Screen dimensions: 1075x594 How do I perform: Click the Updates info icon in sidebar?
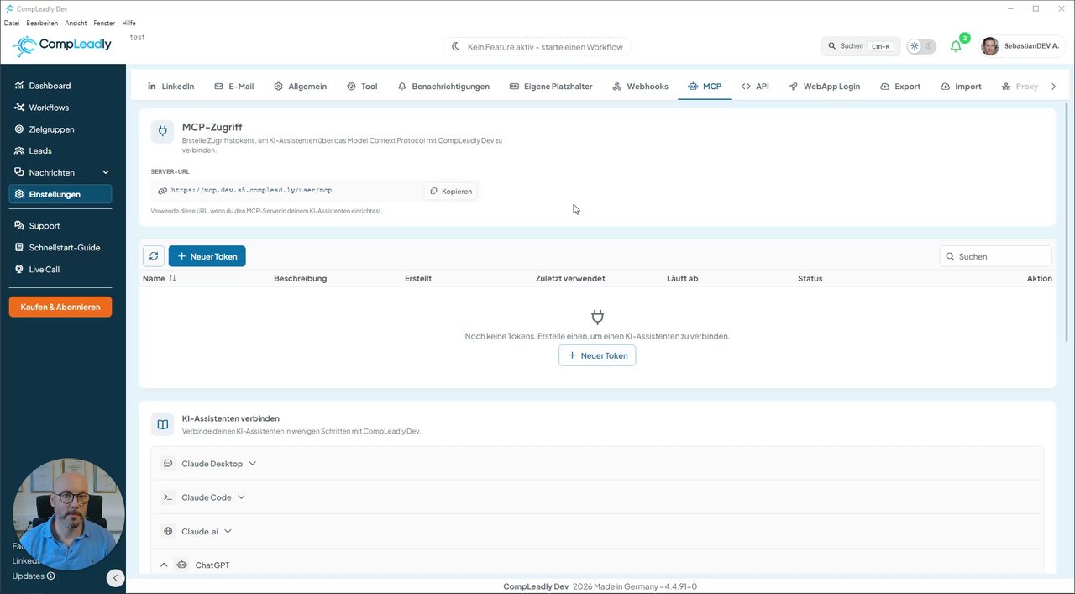(51, 576)
